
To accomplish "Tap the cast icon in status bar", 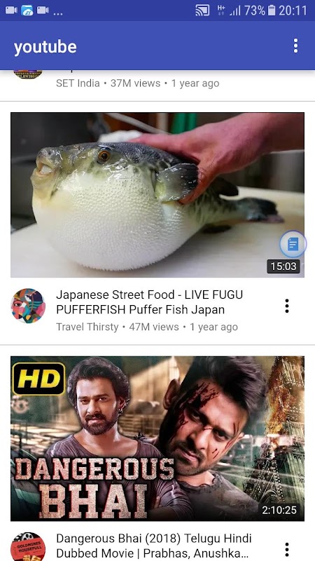I will click(202, 11).
